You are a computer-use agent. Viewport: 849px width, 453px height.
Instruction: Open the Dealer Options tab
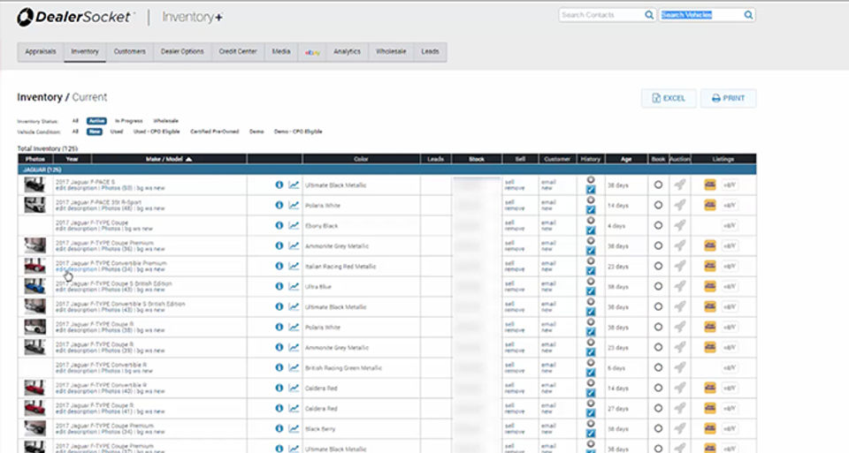(x=182, y=52)
